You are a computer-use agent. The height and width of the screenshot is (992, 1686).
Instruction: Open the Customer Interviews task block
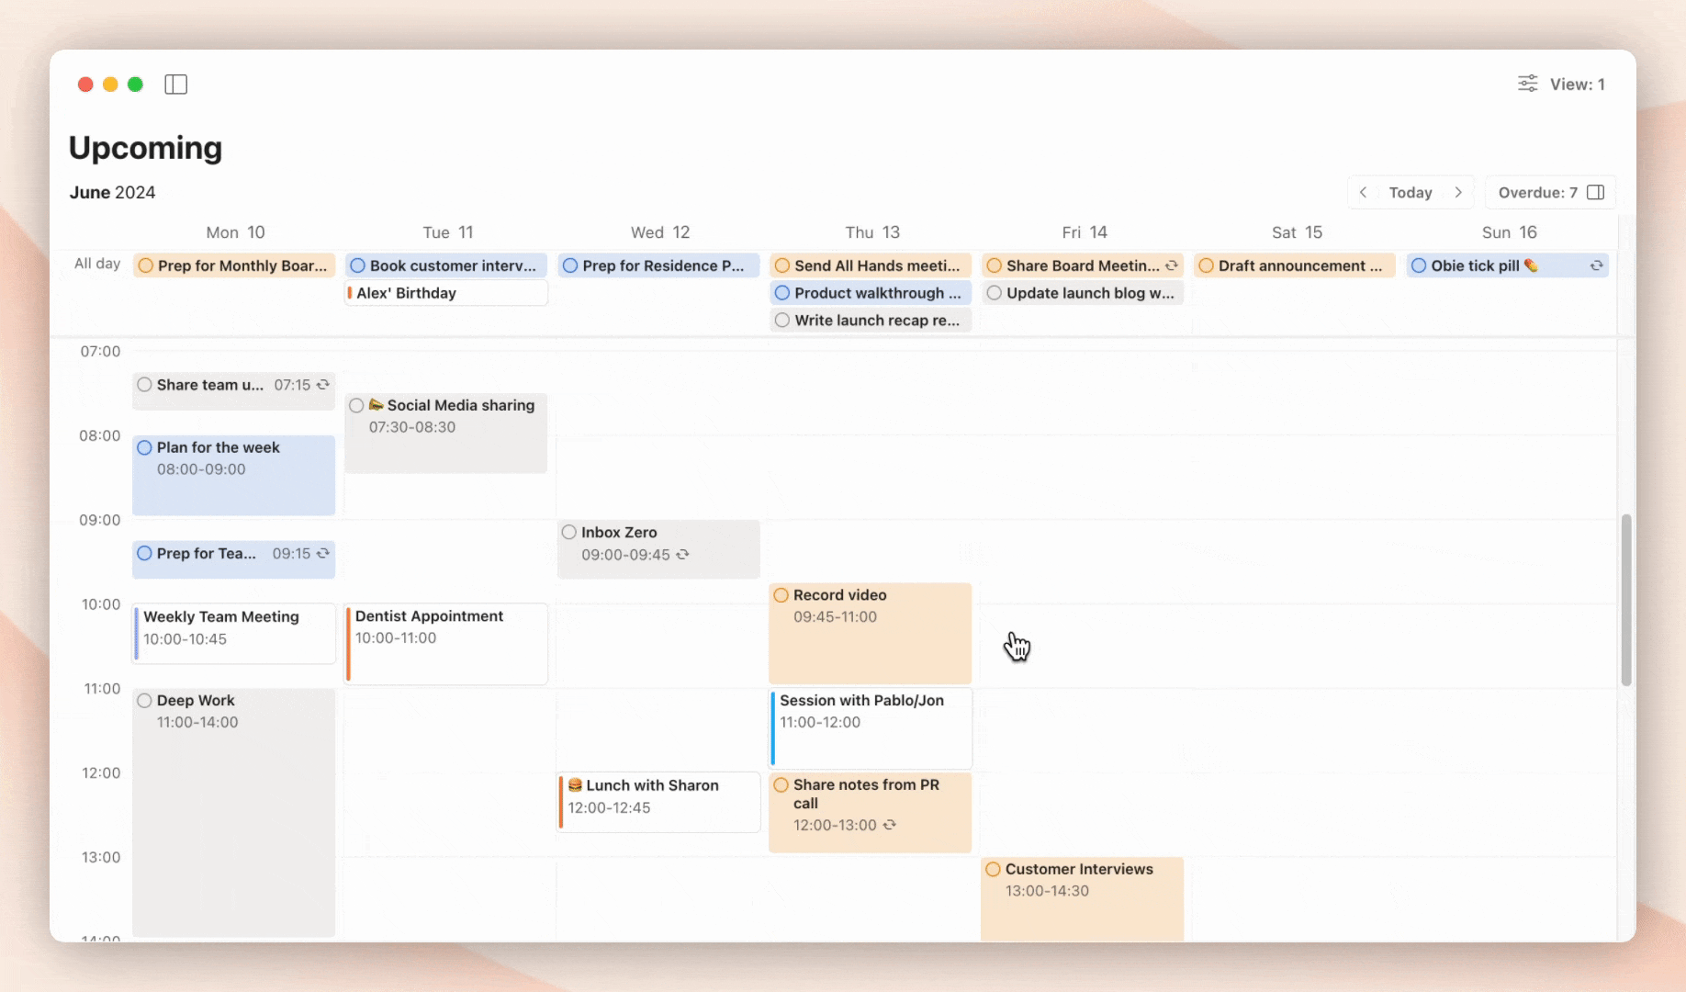1082,897
